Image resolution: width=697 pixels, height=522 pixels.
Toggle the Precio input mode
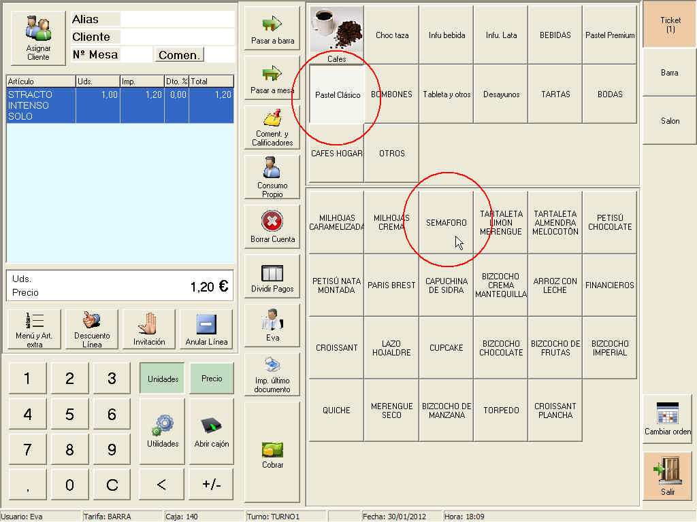pos(211,379)
